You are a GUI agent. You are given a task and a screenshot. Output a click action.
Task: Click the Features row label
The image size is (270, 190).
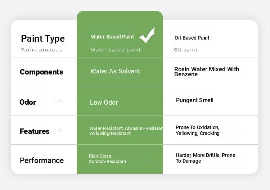(35, 131)
